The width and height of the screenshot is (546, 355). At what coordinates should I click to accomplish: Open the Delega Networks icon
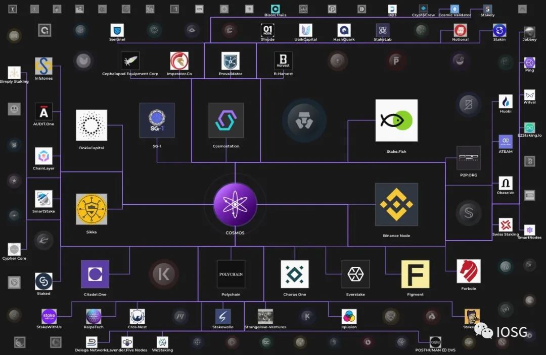pos(91,342)
